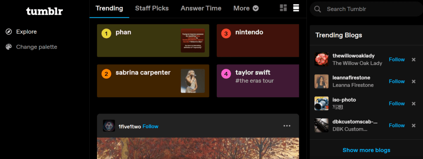The image size is (423, 159).
Task: Dismiss iso-photo blog suggestion
Action: point(413,103)
